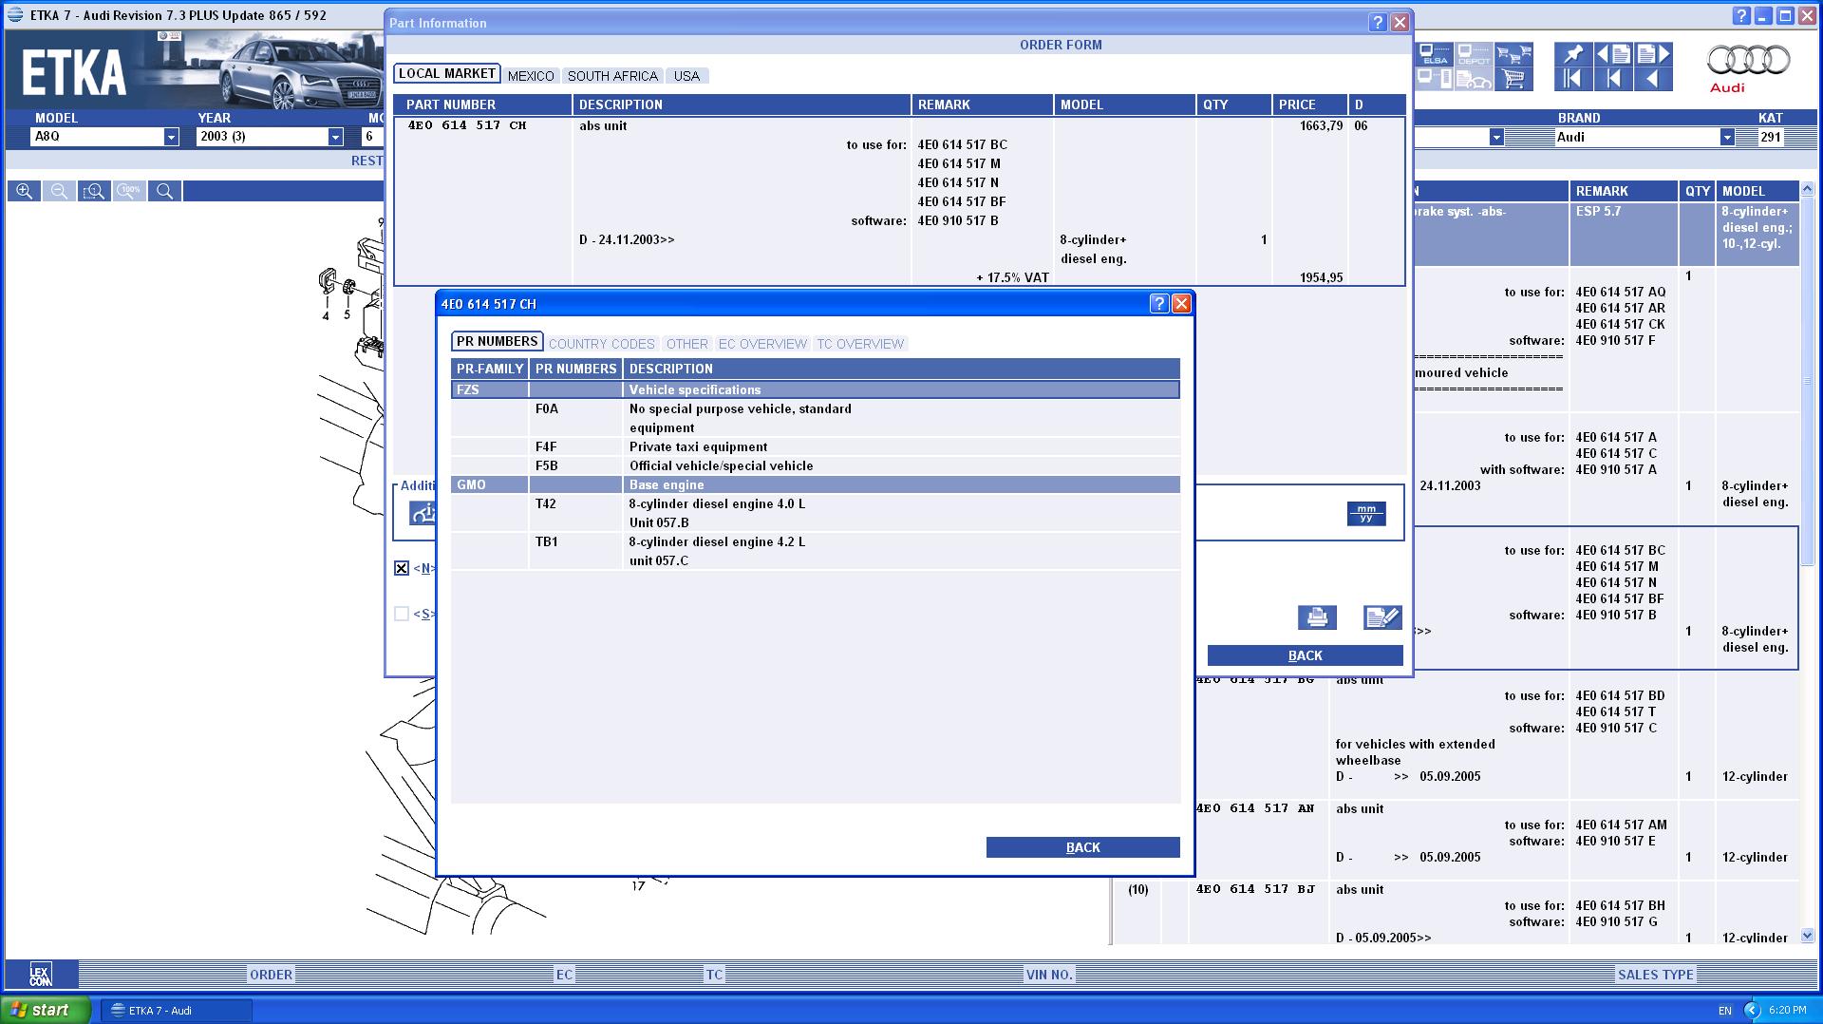Click TC in the bottom status bar
The width and height of the screenshot is (1823, 1024).
714,975
